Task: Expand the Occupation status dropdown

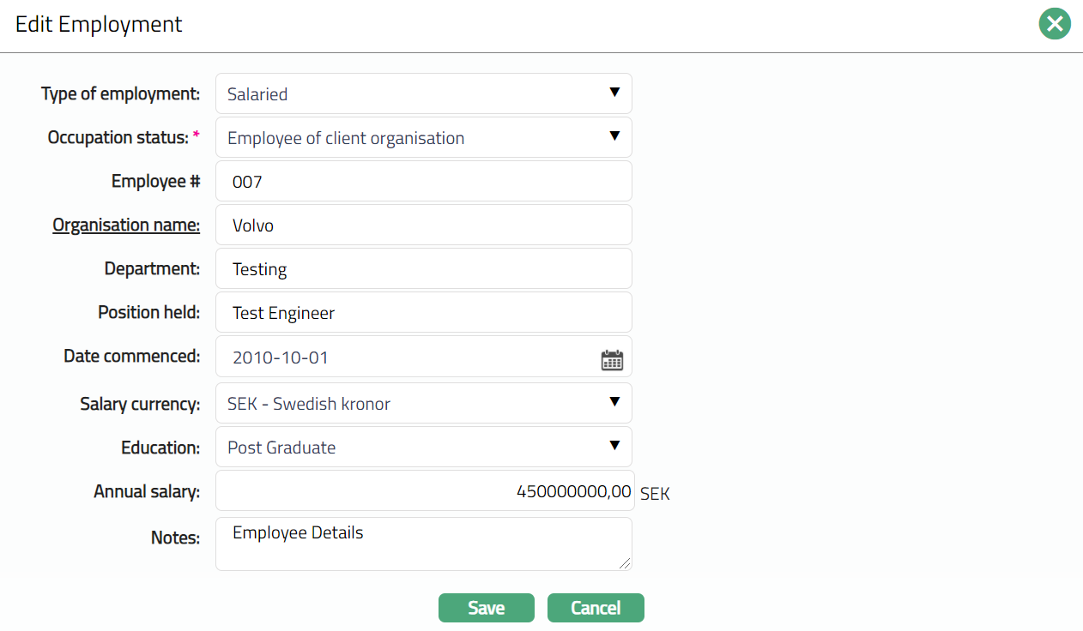Action: tap(423, 137)
